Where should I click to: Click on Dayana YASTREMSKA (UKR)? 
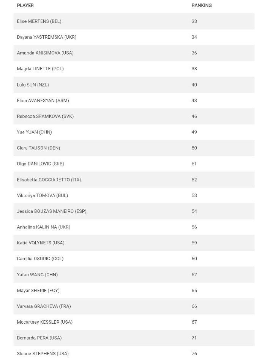[x=47, y=37]
